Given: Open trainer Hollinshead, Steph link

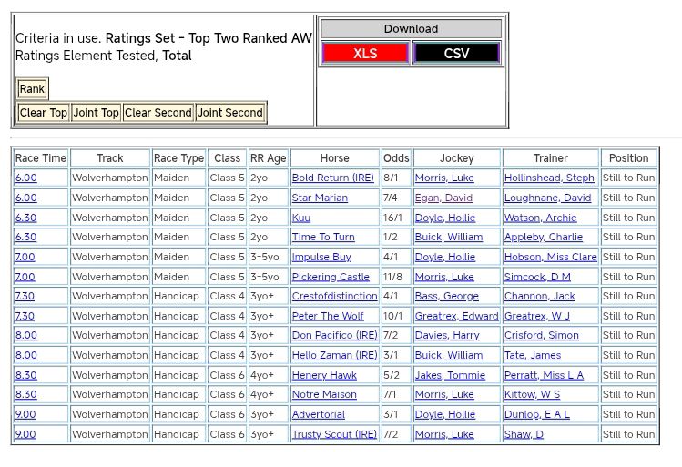Looking at the screenshot, I should click(x=549, y=178).
